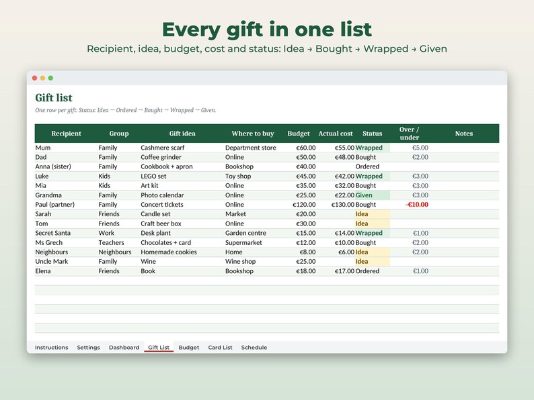Click the Given status cell for Grandma
The width and height of the screenshot is (534, 400).
pos(372,195)
